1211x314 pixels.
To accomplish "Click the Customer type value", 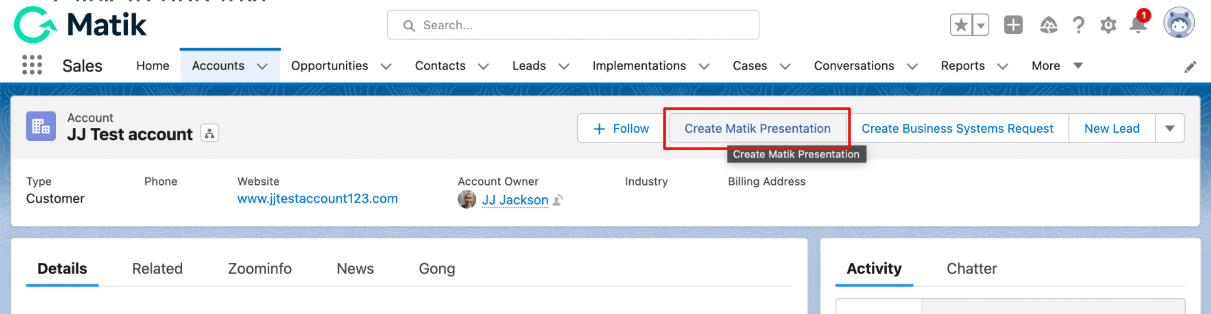I will tap(55, 199).
